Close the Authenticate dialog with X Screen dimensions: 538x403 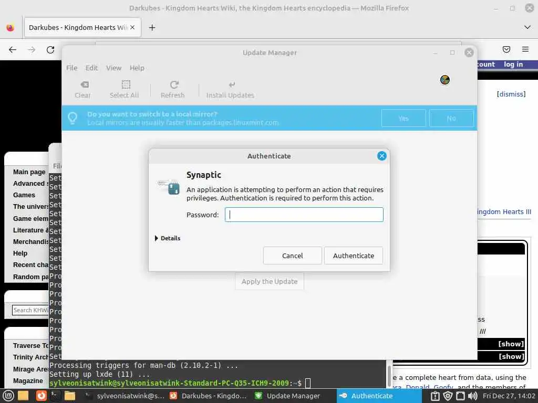(381, 156)
